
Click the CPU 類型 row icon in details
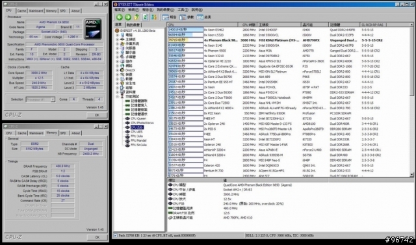click(x=170, y=185)
